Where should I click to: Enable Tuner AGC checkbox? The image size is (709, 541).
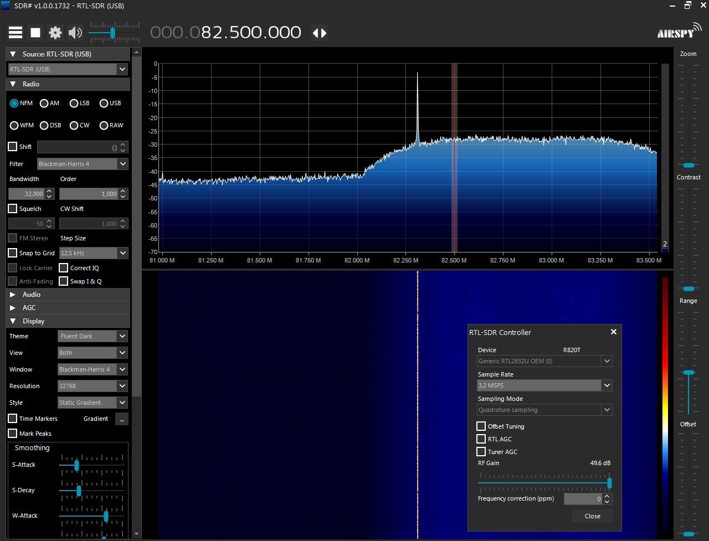(481, 452)
